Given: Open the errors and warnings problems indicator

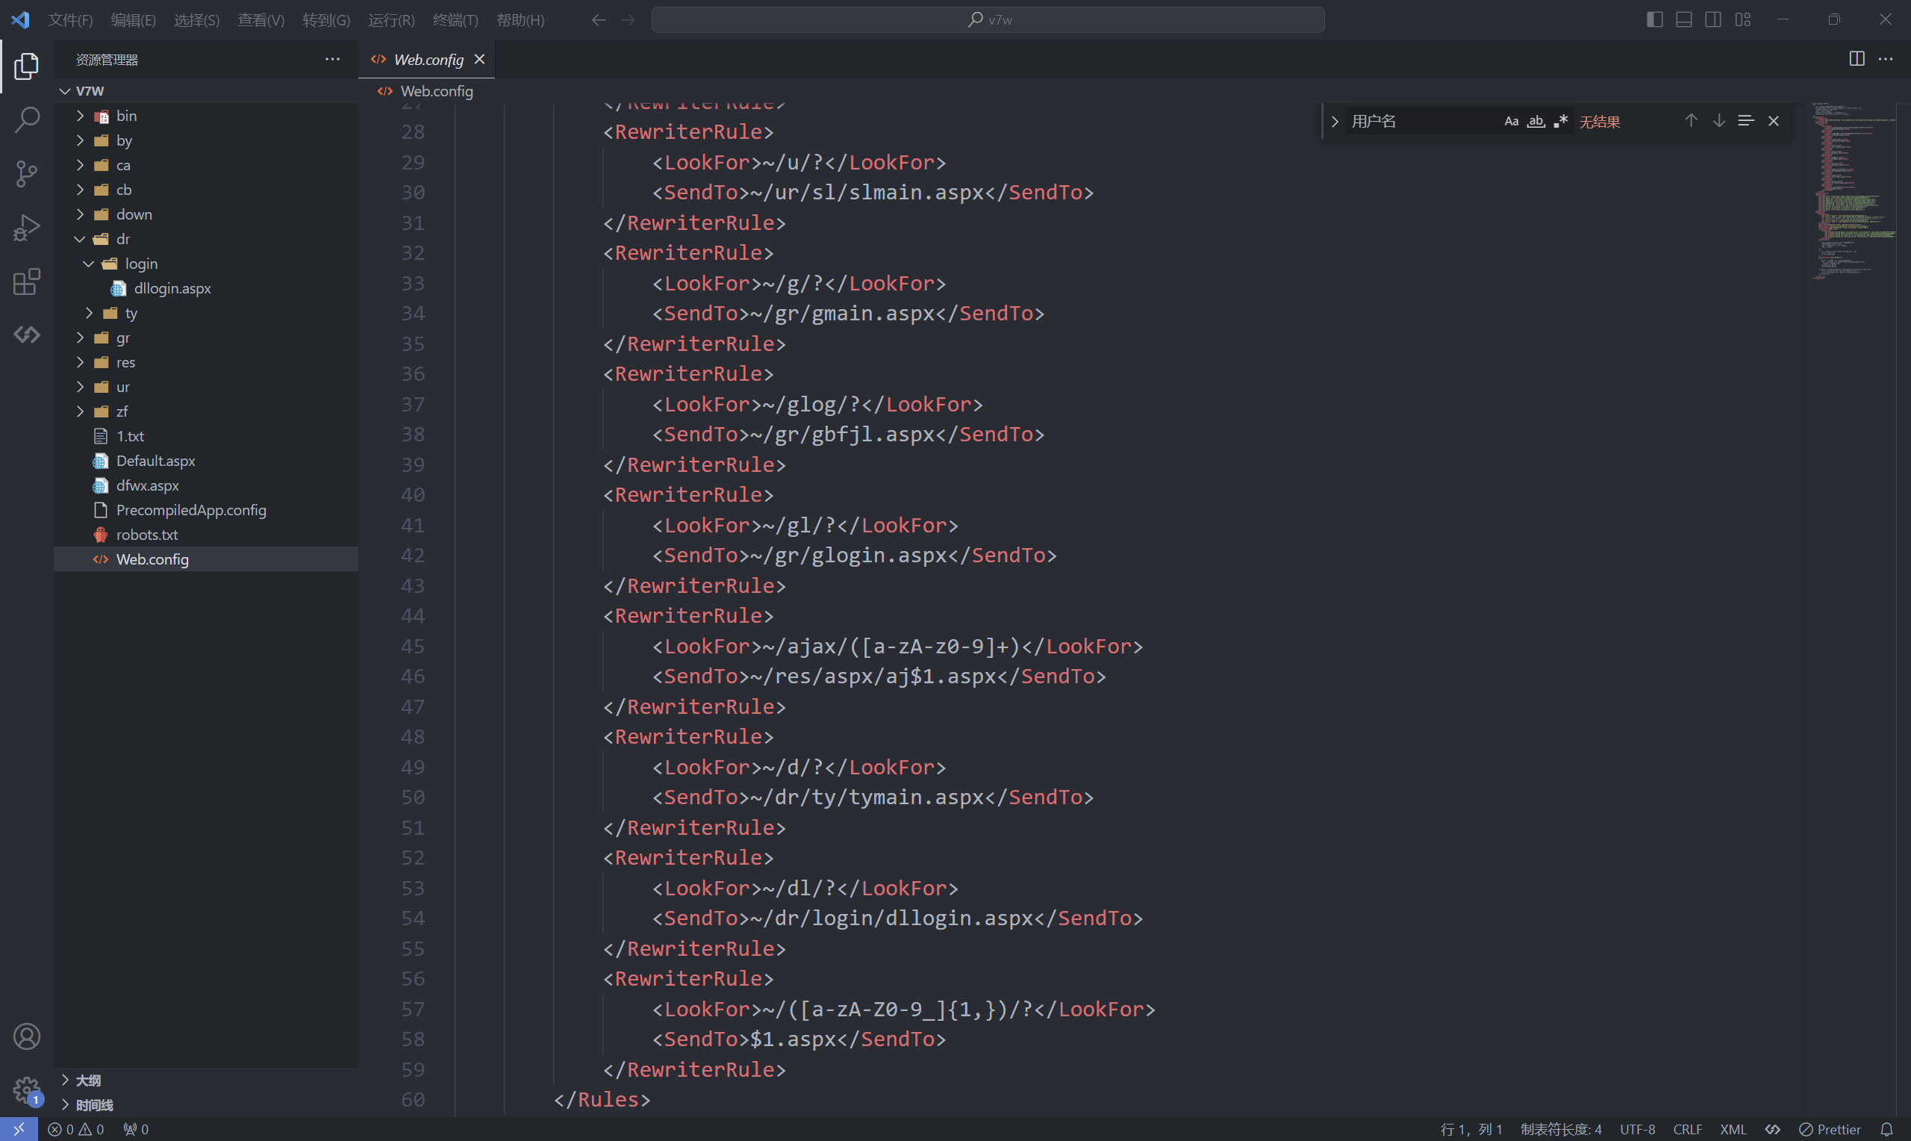Looking at the screenshot, I should point(75,1129).
